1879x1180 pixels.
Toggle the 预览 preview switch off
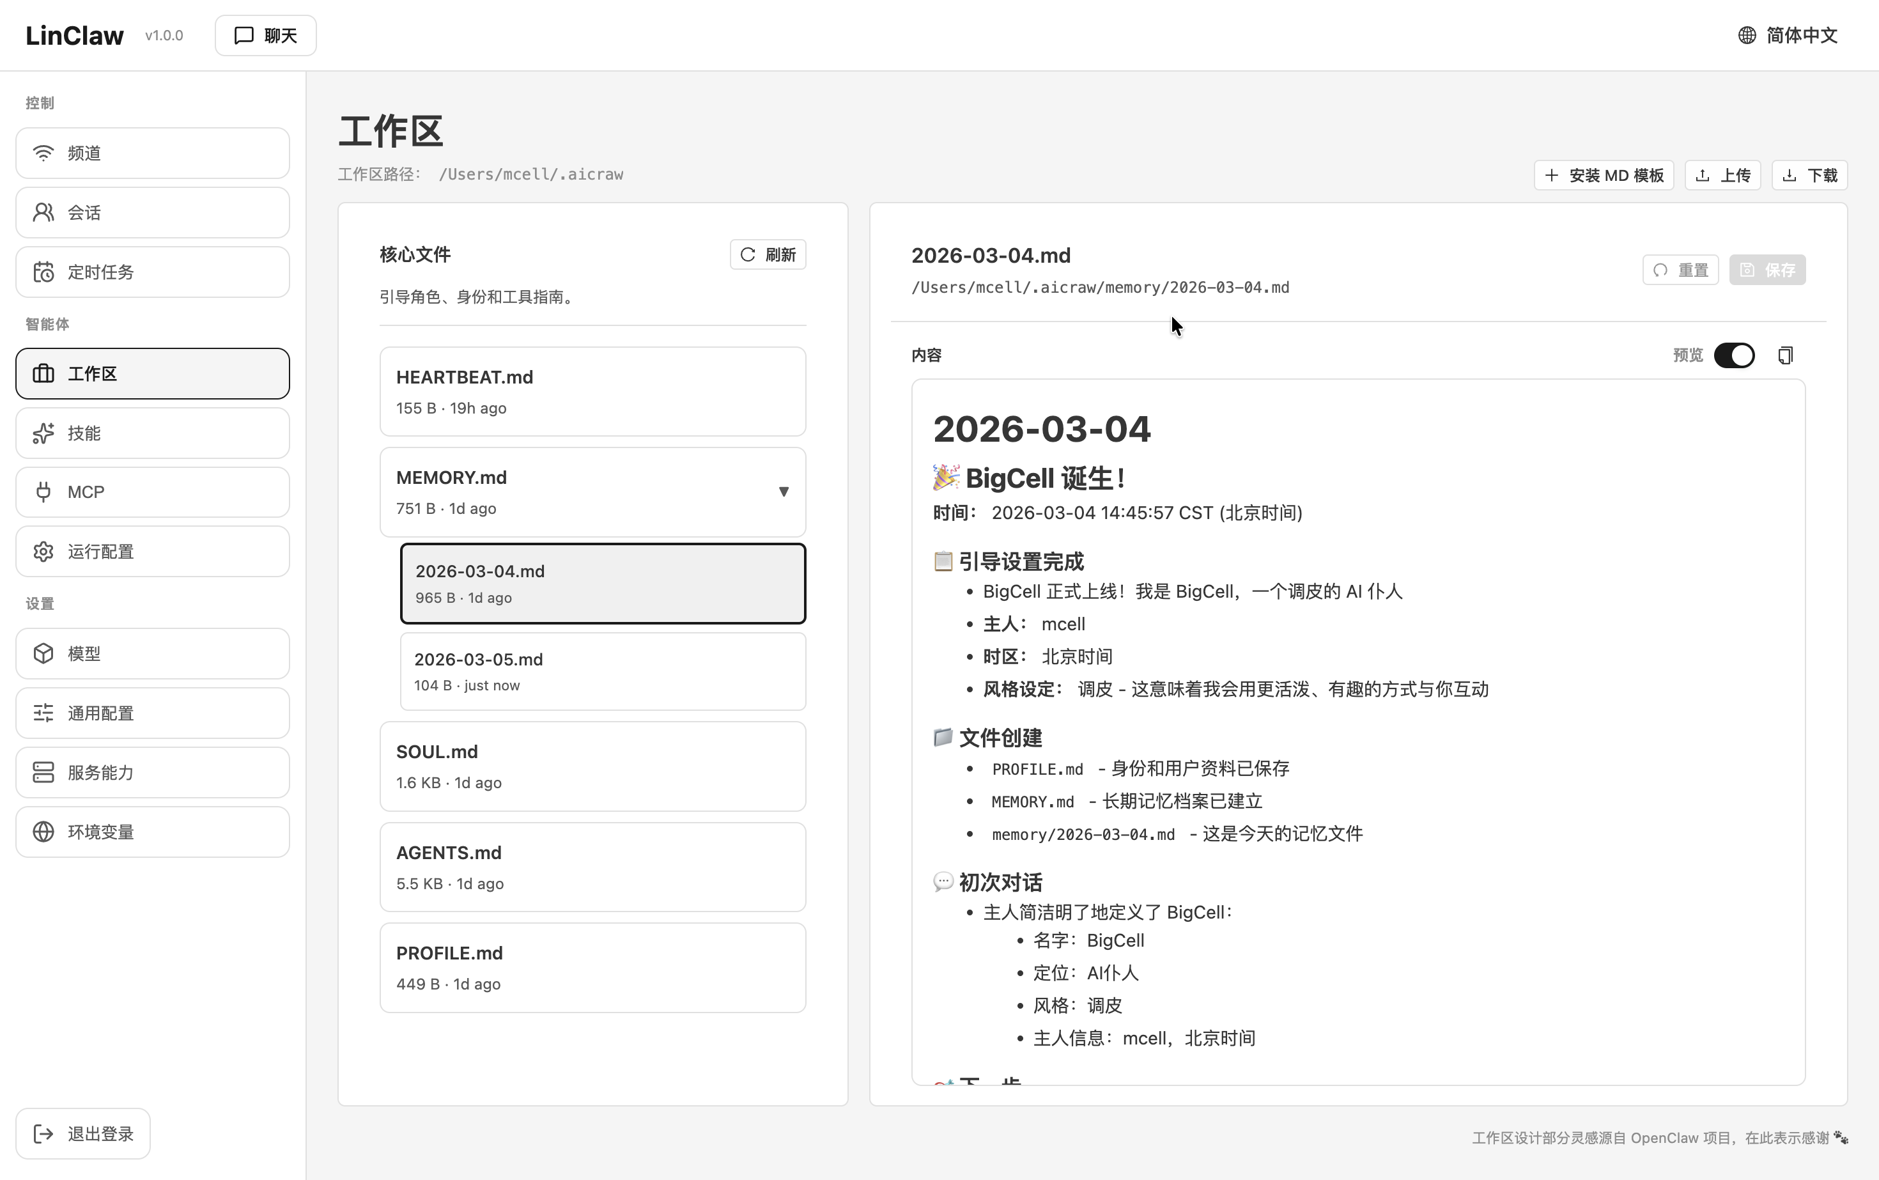pos(1734,356)
